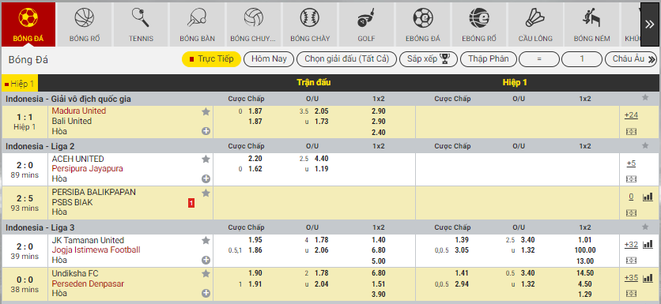Viewport: 661px width, 304px height.
Task: Star the Undiksha FC match
Action: tap(206, 274)
